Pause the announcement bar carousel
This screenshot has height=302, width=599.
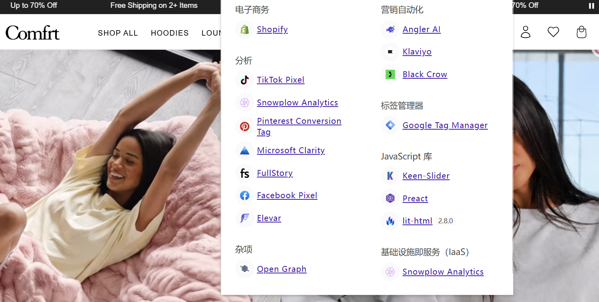[x=591, y=5]
